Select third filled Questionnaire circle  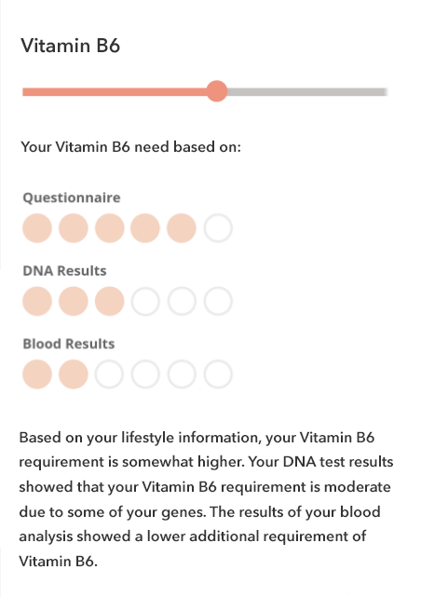(110, 228)
